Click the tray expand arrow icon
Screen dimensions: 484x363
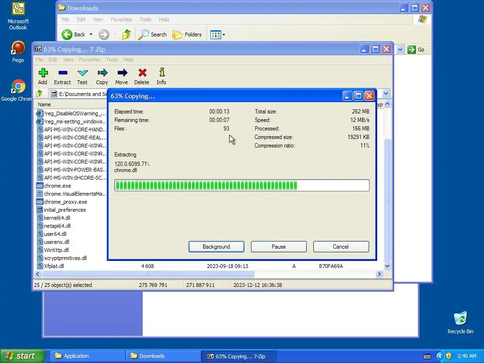click(440, 356)
